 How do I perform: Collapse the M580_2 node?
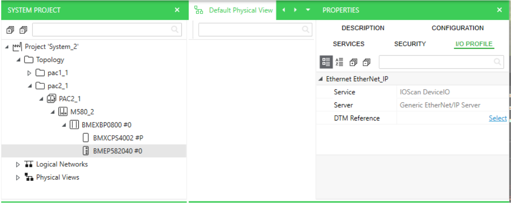pos(53,112)
